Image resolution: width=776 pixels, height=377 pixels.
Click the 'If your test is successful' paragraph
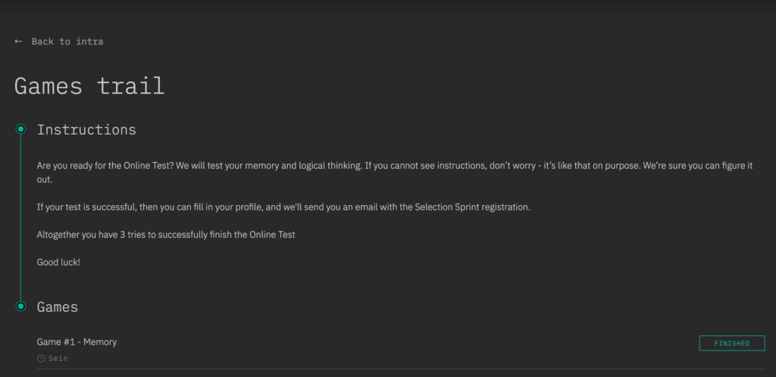tap(283, 207)
